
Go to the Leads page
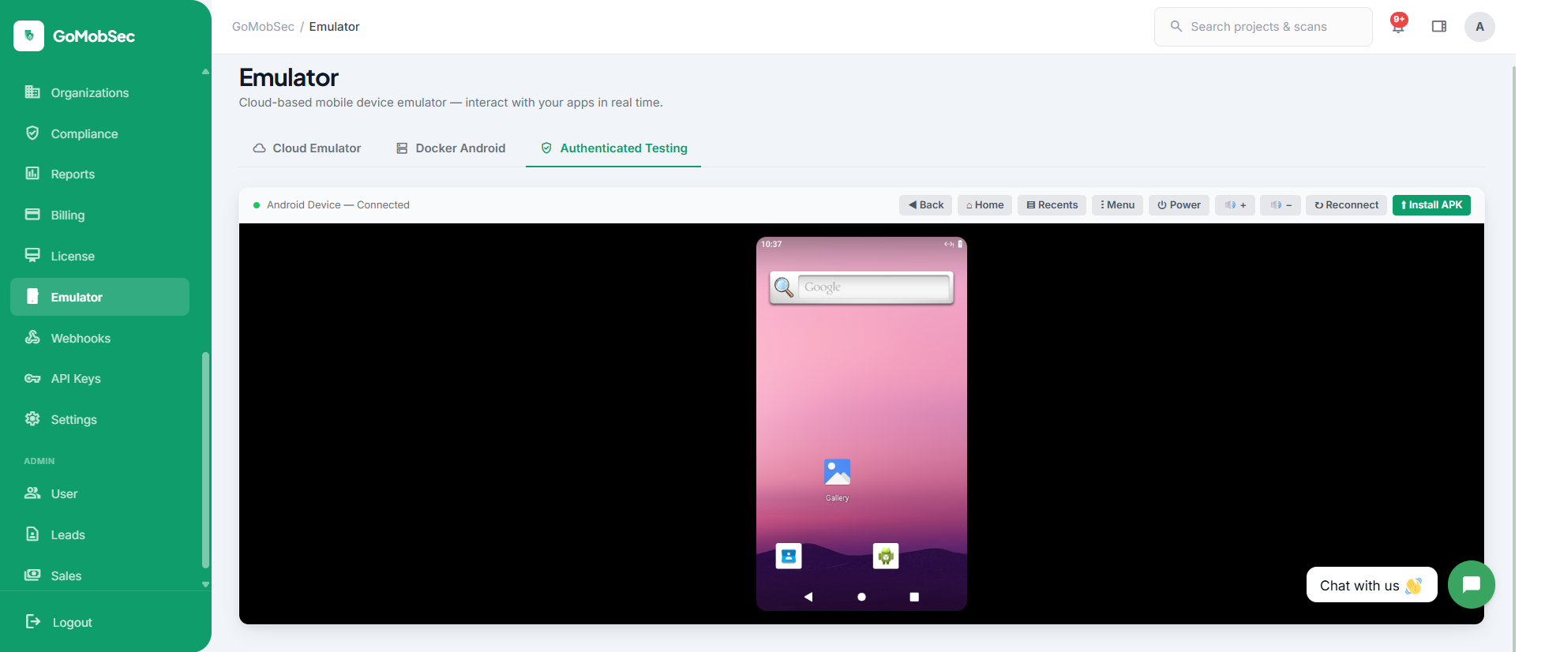click(x=99, y=534)
